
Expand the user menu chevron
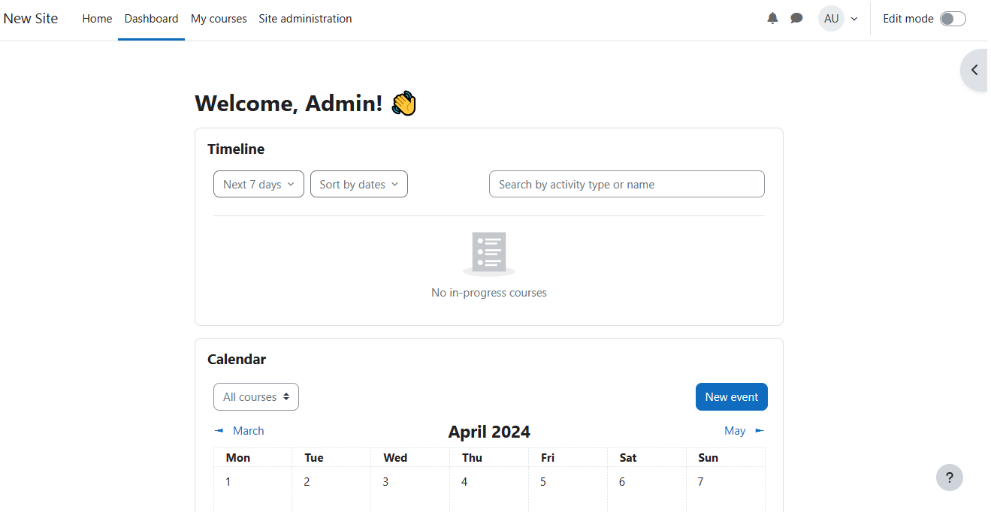pos(854,19)
